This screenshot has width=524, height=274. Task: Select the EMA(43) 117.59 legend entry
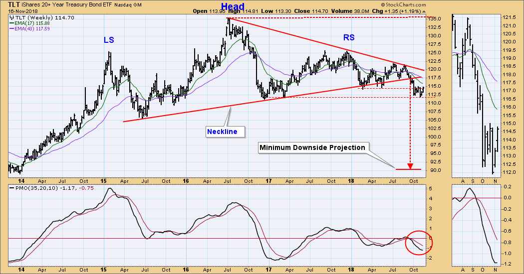tap(29, 29)
